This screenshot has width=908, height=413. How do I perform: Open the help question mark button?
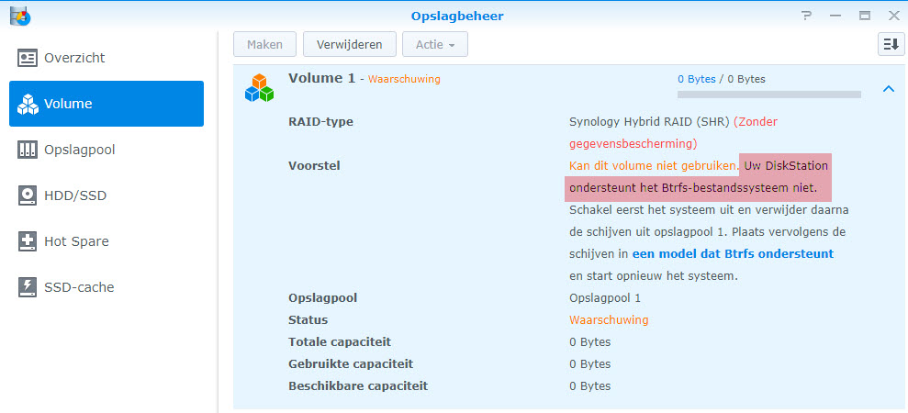pos(806,17)
